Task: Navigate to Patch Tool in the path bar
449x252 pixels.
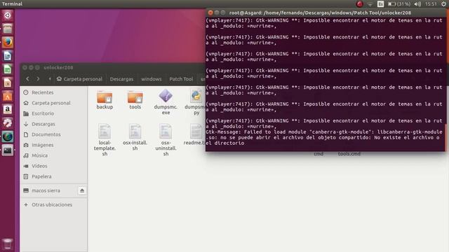Action: 181,79
